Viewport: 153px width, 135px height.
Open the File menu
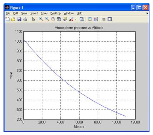tap(8, 13)
